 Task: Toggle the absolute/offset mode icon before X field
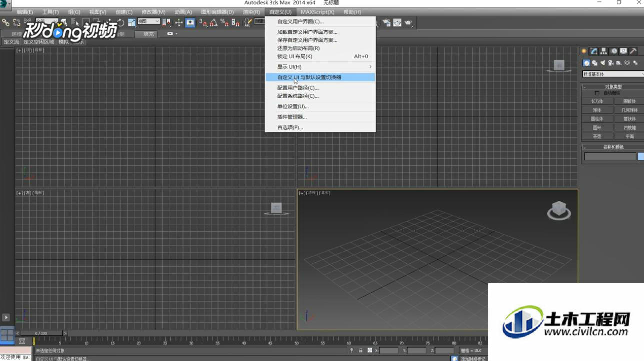pyautogui.click(x=370, y=351)
